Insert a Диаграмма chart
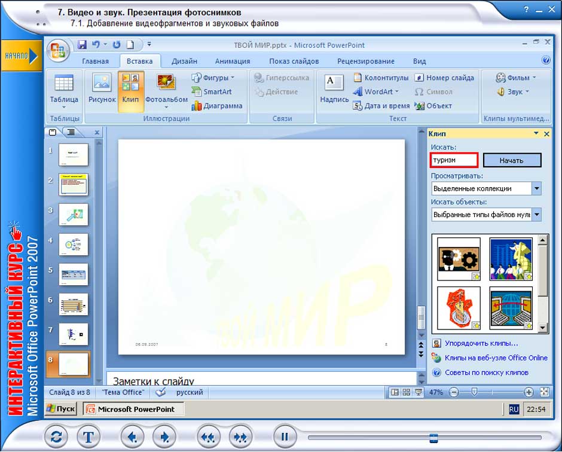Image resolution: width=562 pixels, height=452 pixels. tap(217, 106)
